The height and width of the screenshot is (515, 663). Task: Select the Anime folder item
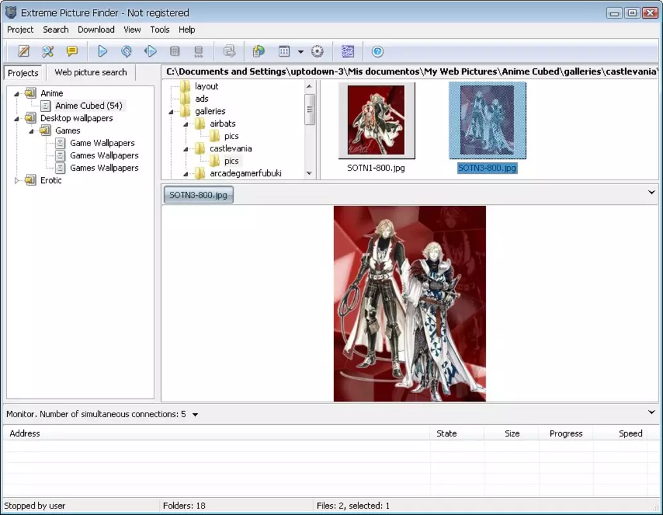pyautogui.click(x=51, y=93)
